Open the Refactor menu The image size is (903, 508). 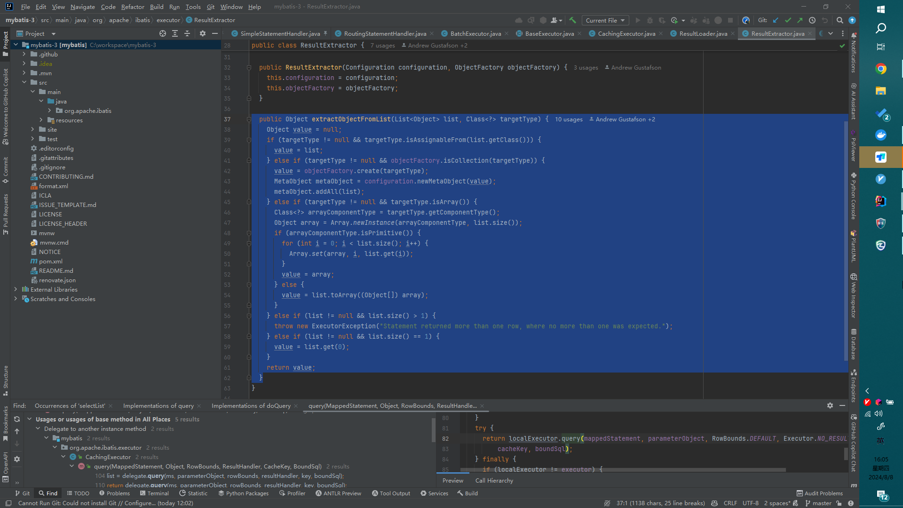coord(133,7)
